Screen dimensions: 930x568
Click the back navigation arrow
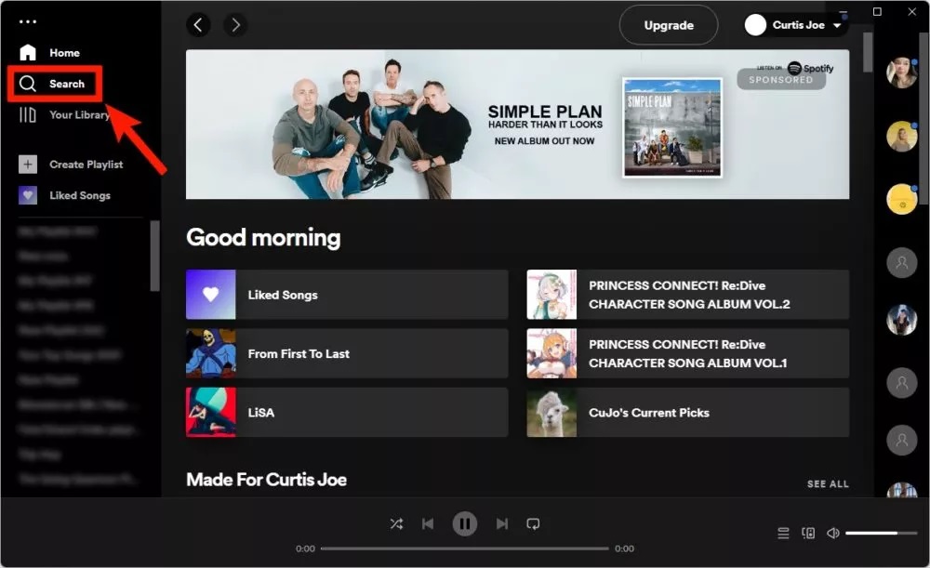tap(198, 25)
